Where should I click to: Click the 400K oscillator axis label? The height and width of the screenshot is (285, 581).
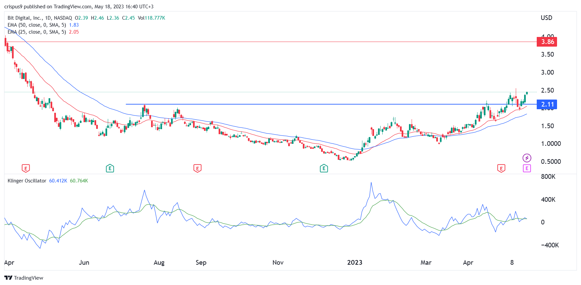click(548, 199)
